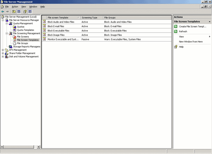Image resolution: width=212 pixels, height=154 pixels.
Task: Click the Quota Templates node icon
Action: pos(14,30)
